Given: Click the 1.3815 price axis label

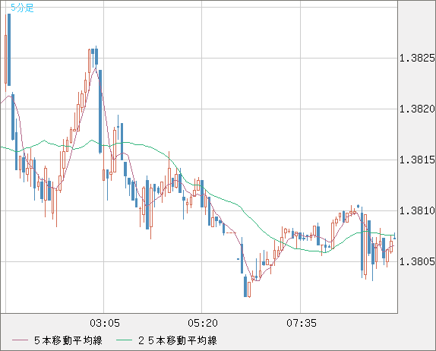Looking at the screenshot, I should (417, 160).
